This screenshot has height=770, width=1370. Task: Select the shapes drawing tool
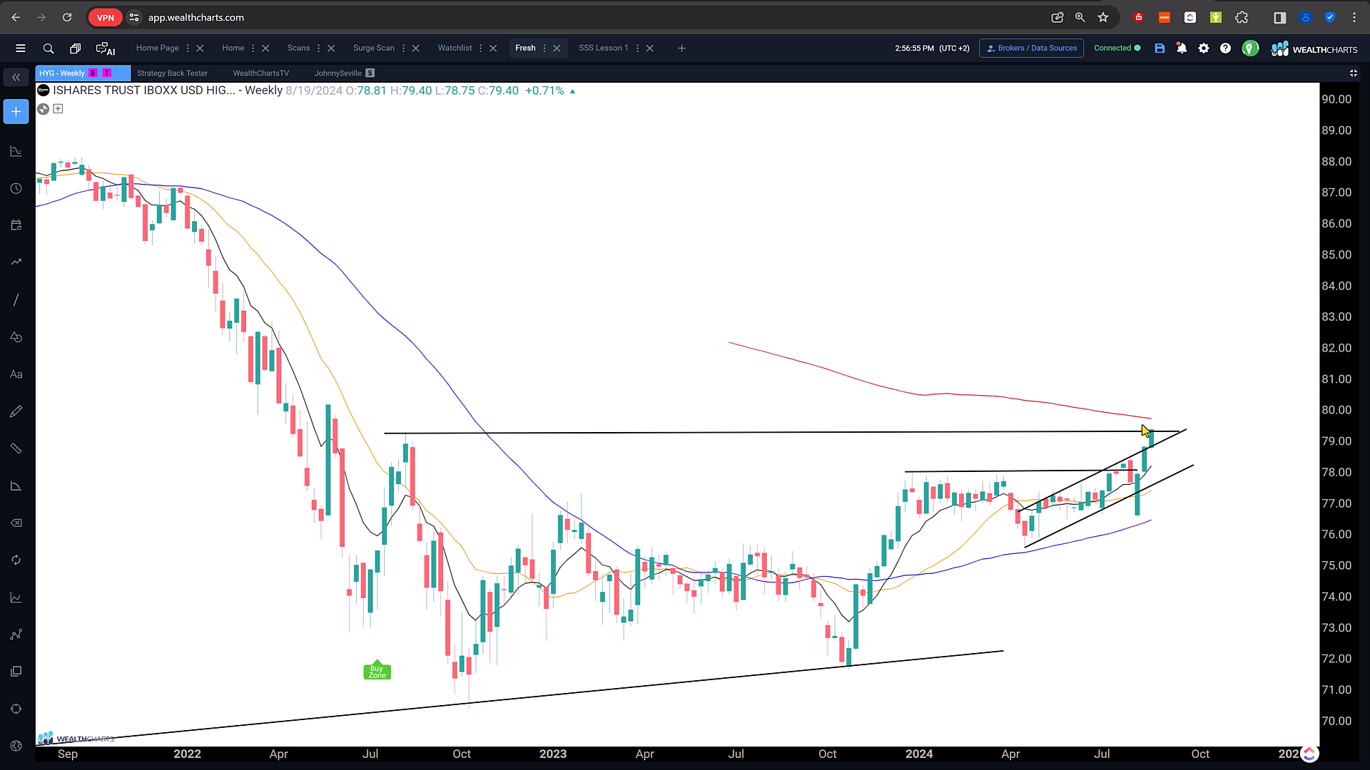click(16, 337)
